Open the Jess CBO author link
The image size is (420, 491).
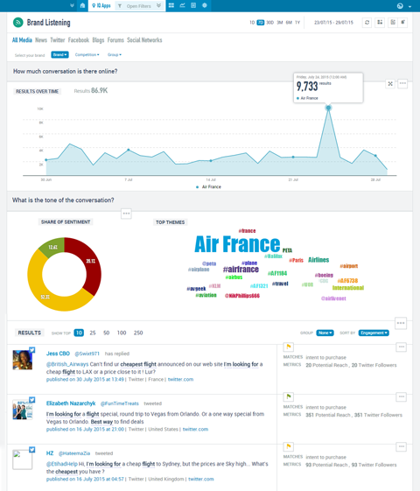pos(58,354)
